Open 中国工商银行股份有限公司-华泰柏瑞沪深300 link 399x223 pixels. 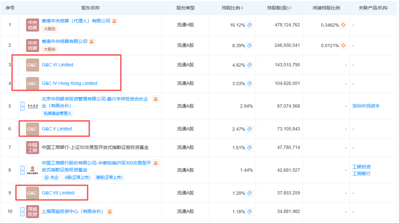coord(96,166)
